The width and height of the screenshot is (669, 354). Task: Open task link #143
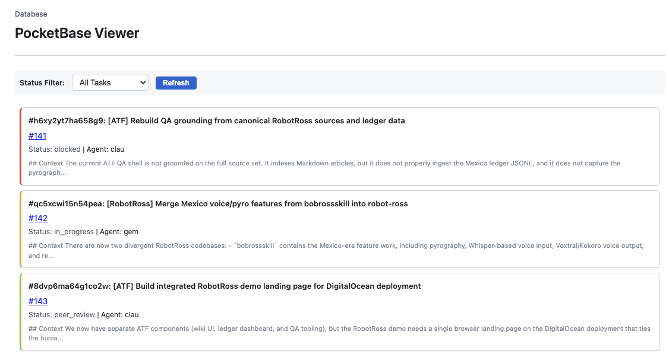point(38,301)
